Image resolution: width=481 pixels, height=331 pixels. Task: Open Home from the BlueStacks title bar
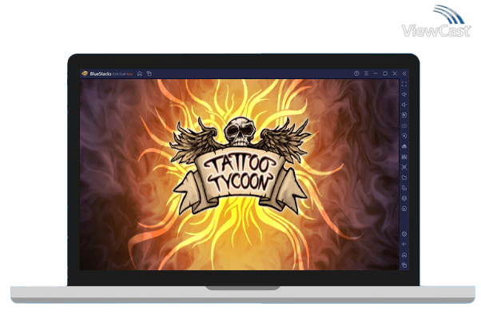pyautogui.click(x=140, y=74)
